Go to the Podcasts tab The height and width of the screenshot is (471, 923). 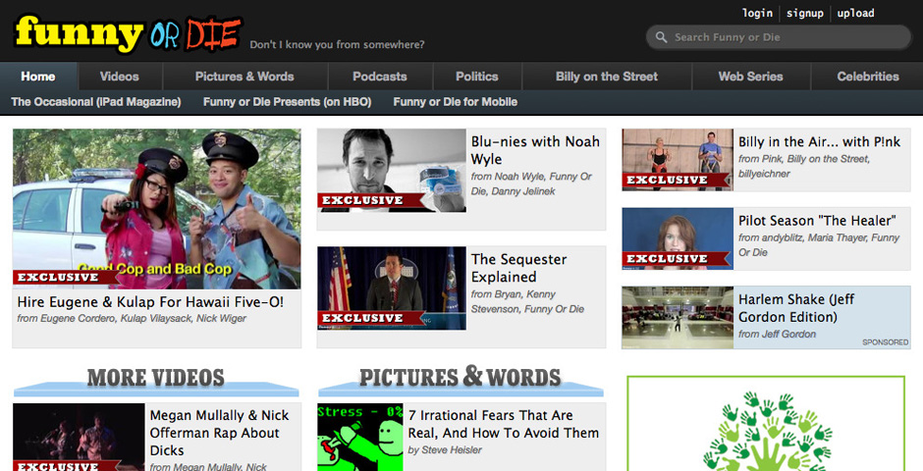380,77
